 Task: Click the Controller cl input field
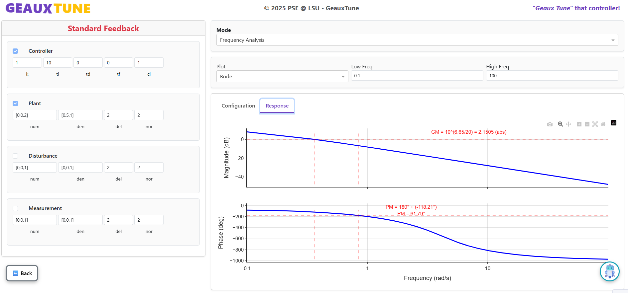point(149,63)
